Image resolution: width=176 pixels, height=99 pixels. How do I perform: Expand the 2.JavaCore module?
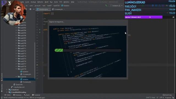click(x=7, y=90)
